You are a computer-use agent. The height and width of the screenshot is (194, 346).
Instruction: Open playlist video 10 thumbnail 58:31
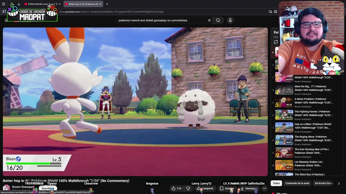(284, 165)
